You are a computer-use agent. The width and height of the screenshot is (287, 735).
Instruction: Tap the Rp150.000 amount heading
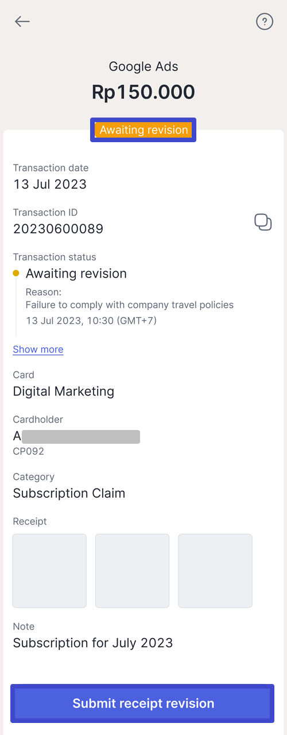coord(143,92)
